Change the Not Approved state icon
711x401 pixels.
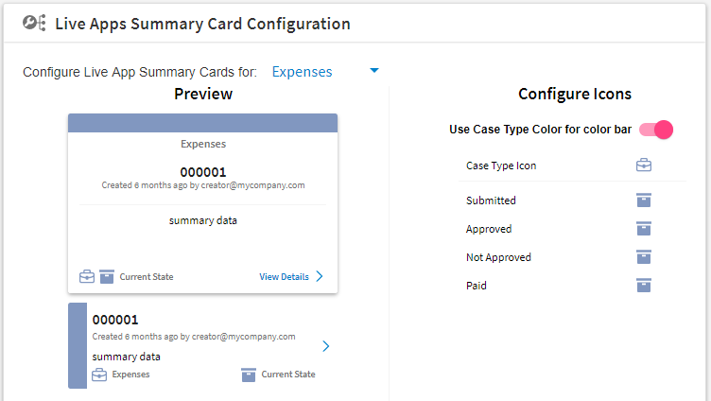(644, 256)
